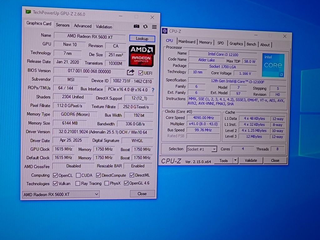This screenshot has width=320, height=240.
Task: Click the Package Socket 1700 LGA value
Action: click(222, 67)
